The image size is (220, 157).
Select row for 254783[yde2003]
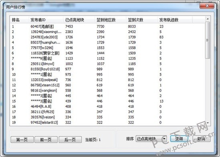[107, 37]
